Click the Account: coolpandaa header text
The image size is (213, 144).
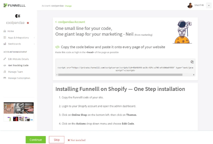53,6
